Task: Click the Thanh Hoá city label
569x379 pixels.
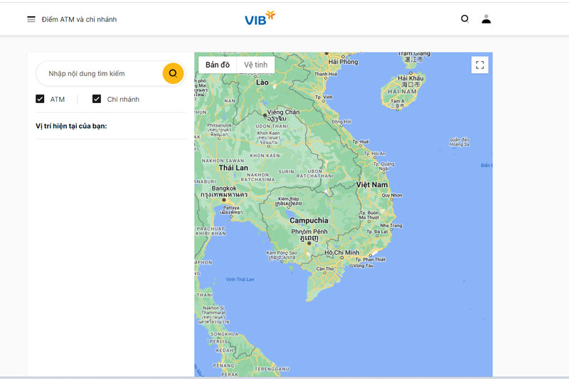Action: pyautogui.click(x=326, y=74)
